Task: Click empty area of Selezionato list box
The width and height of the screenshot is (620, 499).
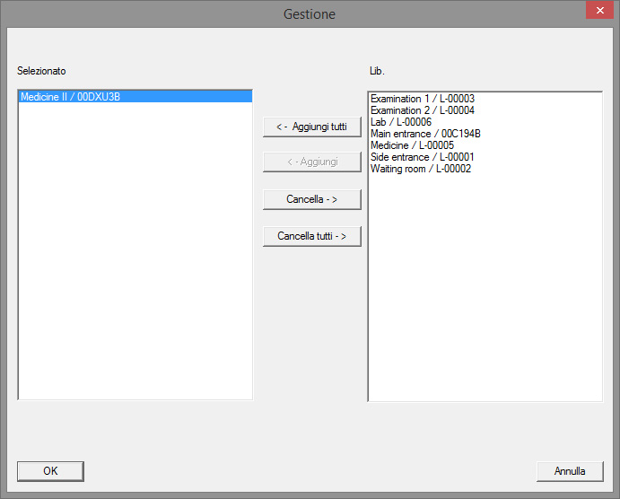Action: [135, 269]
